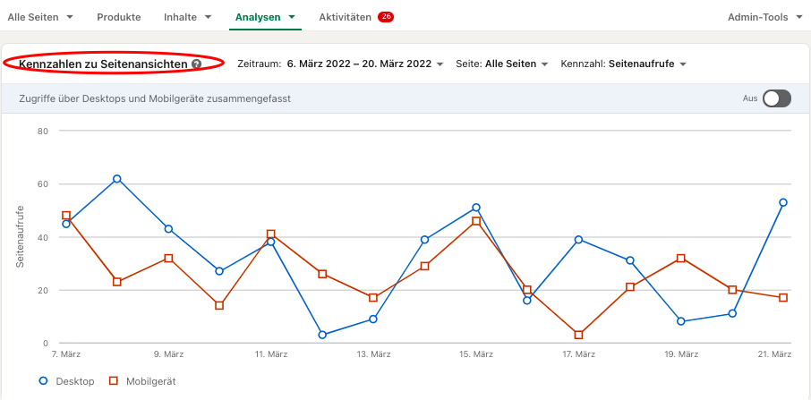Click the help icon beside Kennzahlen zu Seitenansichten

point(196,64)
